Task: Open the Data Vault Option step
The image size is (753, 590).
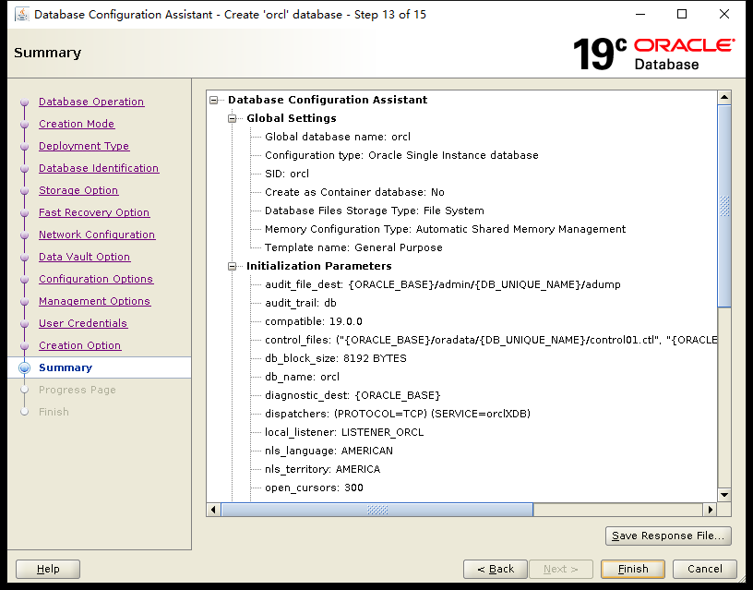Action: 85,257
